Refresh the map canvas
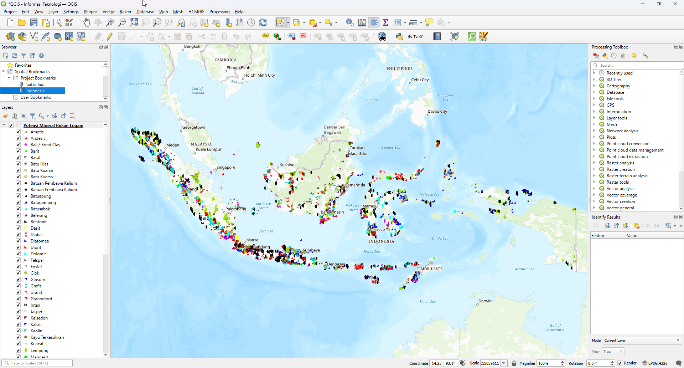Screen dimensions: 684x368 coord(263,23)
